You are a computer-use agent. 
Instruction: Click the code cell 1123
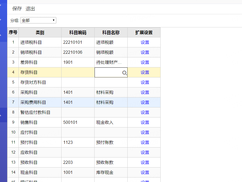(x=78, y=142)
